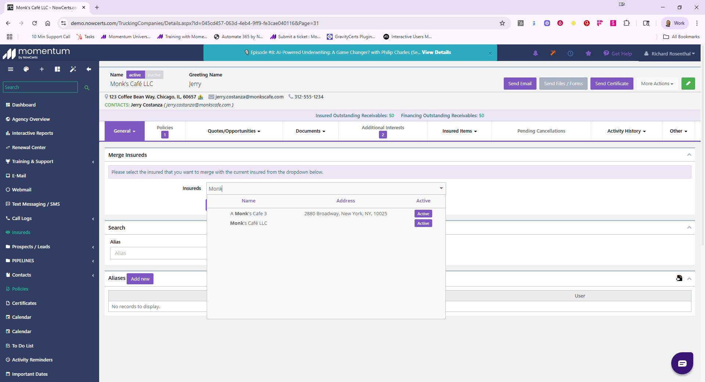Export aliases using the Excel icon
The image size is (705, 382).
[x=679, y=278]
